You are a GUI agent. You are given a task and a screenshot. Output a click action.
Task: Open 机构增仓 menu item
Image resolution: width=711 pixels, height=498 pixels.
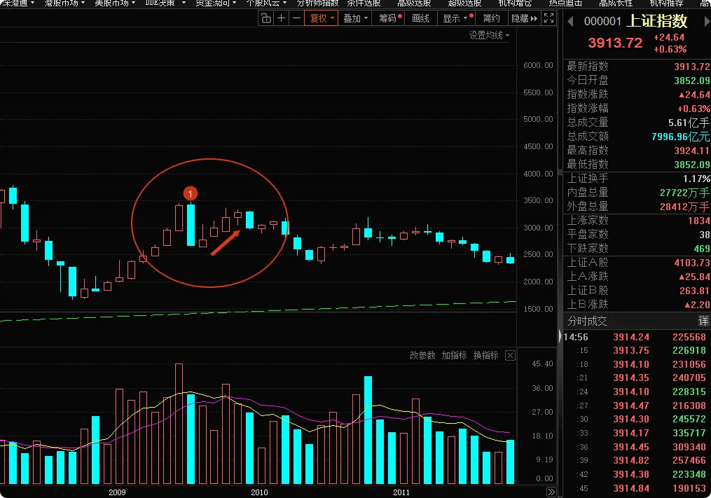[x=515, y=4]
